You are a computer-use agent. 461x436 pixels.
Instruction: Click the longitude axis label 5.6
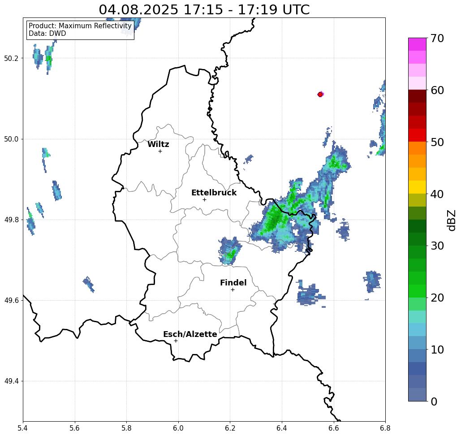pyautogui.click(x=75, y=428)
